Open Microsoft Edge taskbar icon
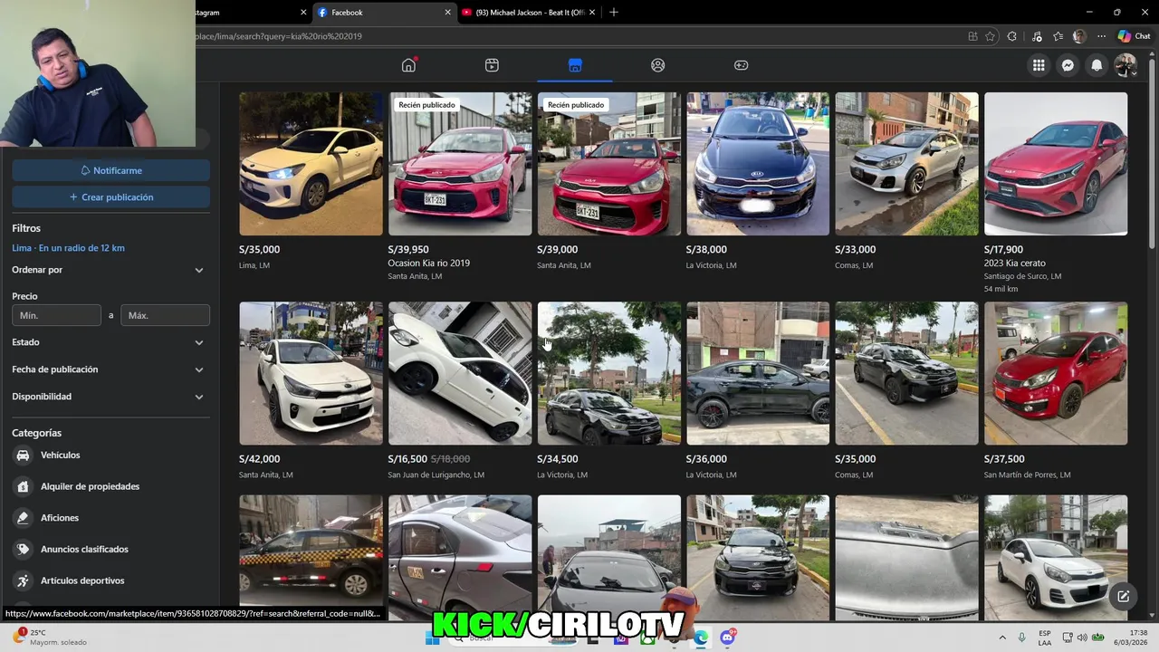Viewport: 1159px width, 652px height. 700,638
